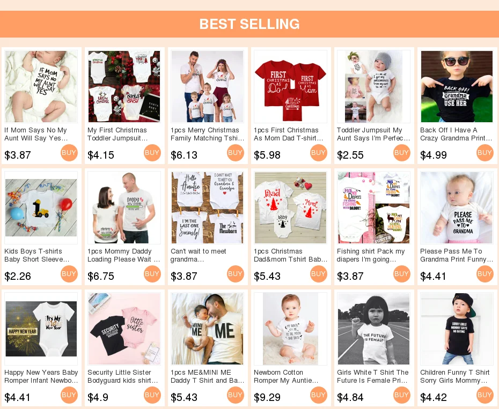Open the Happy New Years Baby Romper photo
The height and width of the screenshot is (409, 499).
(41, 329)
